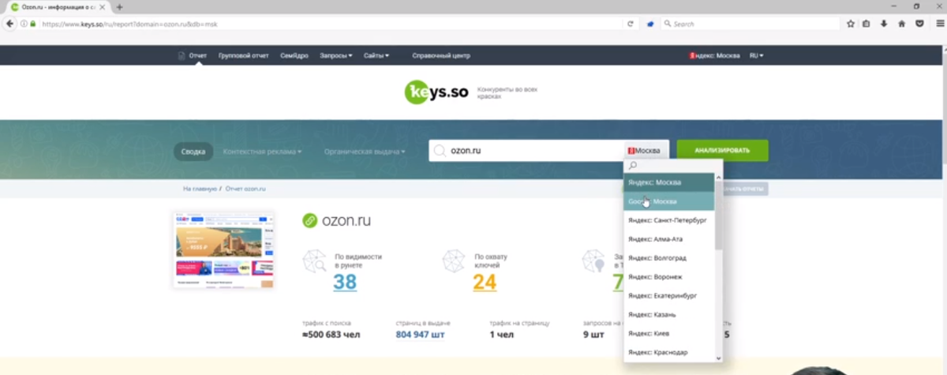Click the site info icon in address bar
Image resolution: width=947 pixels, height=375 pixels.
24,24
